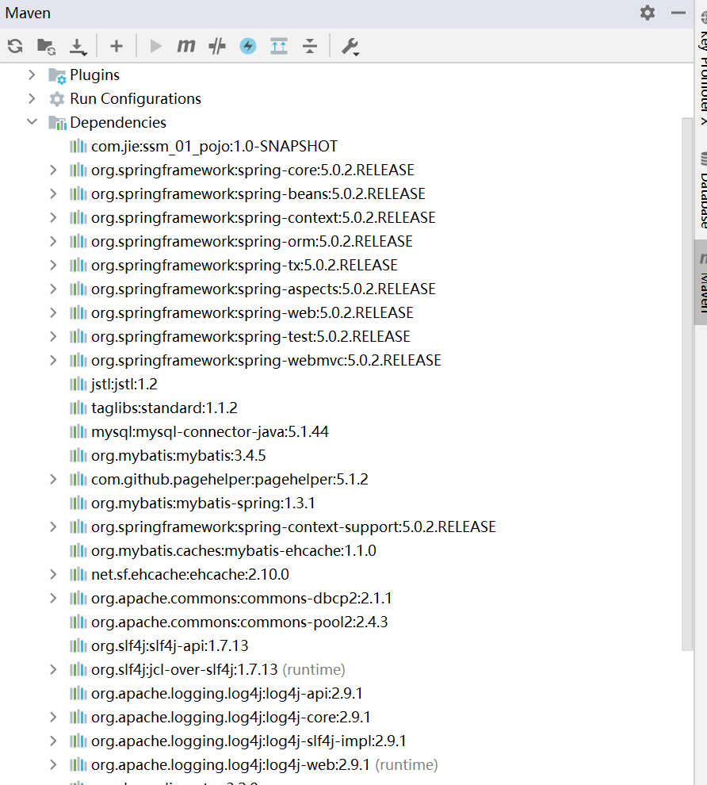Click library icon beside taglibs:standard
The height and width of the screenshot is (785, 707).
pos(78,408)
